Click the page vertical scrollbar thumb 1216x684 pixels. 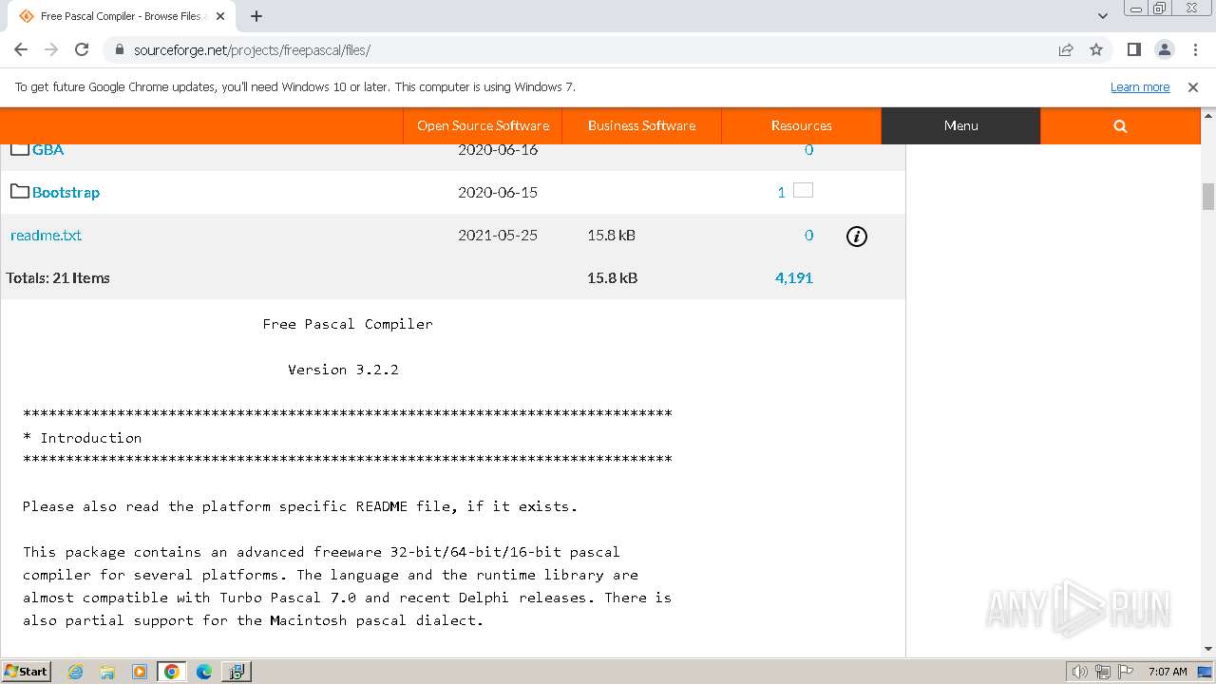(1208, 197)
